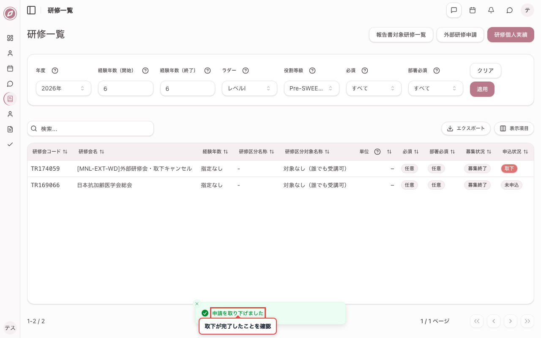Show help for 必須 filter label
541x338 pixels.
[x=365, y=71]
